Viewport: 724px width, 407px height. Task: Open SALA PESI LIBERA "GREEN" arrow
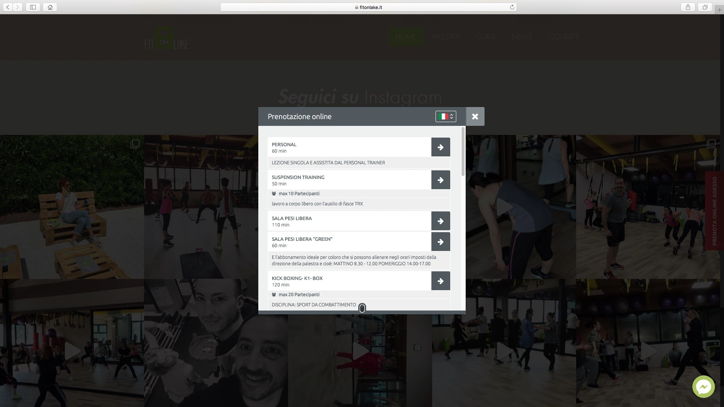pyautogui.click(x=440, y=242)
